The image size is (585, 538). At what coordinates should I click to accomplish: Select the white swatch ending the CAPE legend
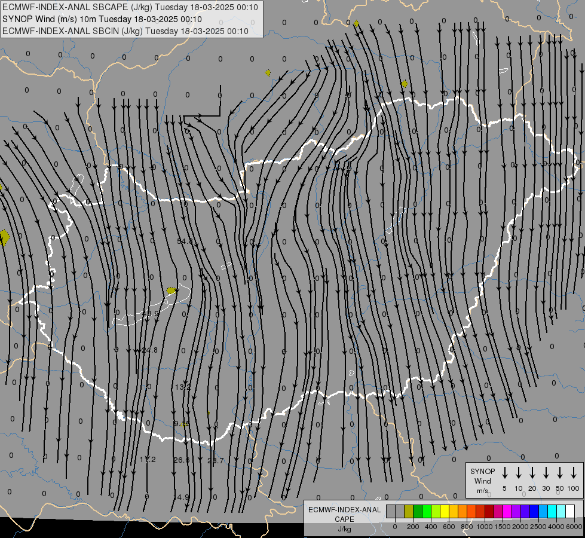[569, 511]
